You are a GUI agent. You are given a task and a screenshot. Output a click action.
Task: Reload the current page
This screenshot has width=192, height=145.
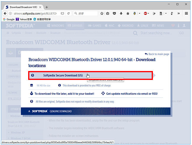[x=68, y=13]
